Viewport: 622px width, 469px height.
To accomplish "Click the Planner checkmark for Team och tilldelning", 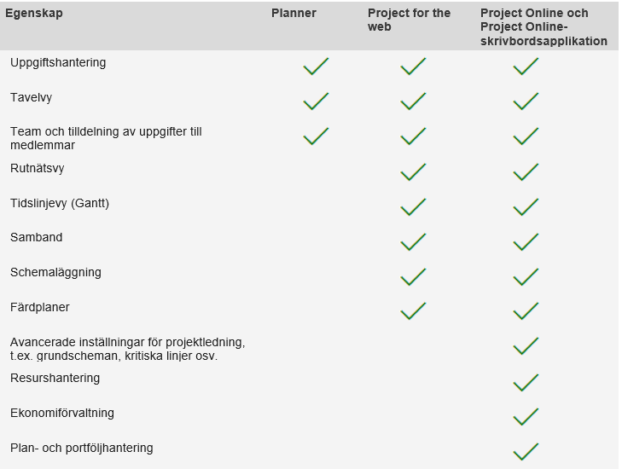I will click(x=316, y=136).
